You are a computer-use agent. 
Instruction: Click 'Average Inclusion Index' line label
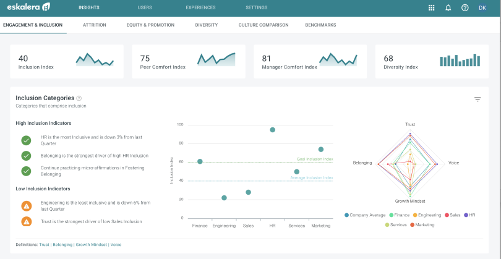(312, 178)
